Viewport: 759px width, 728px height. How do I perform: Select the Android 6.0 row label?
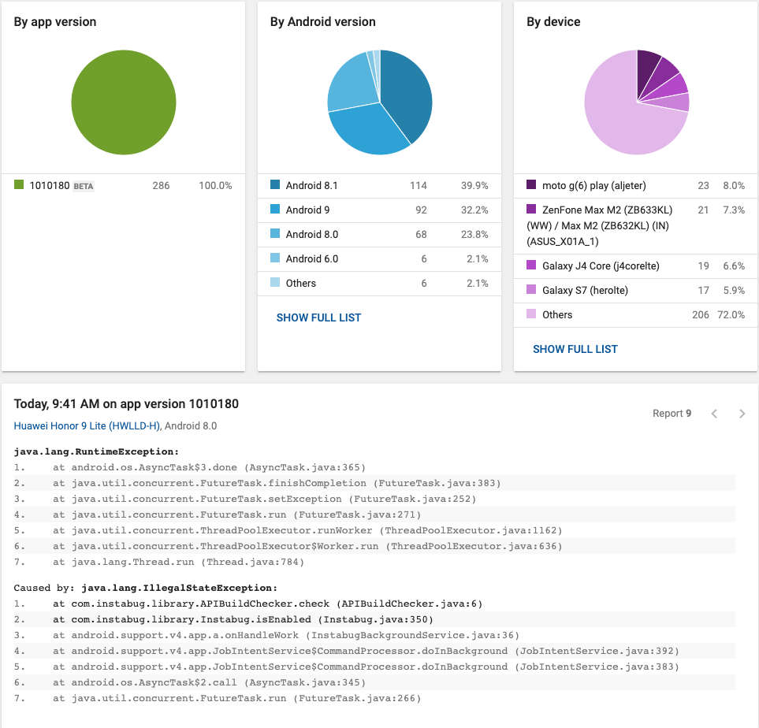312,259
